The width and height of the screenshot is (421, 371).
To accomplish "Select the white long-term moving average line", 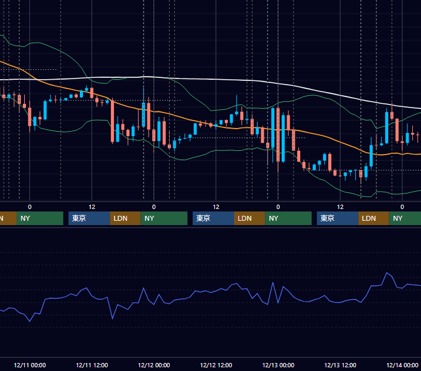I will [x=215, y=79].
